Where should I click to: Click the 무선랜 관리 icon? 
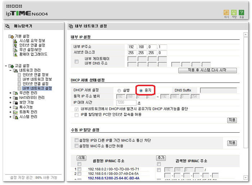click(15, 93)
